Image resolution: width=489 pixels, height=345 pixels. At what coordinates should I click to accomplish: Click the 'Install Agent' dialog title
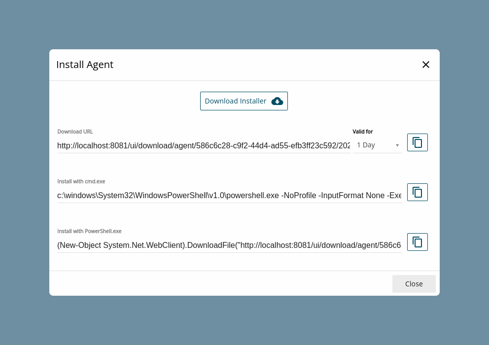[85, 65]
